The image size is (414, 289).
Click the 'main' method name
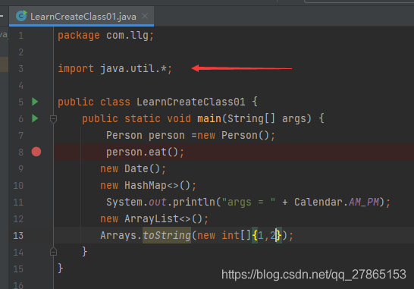(209, 118)
